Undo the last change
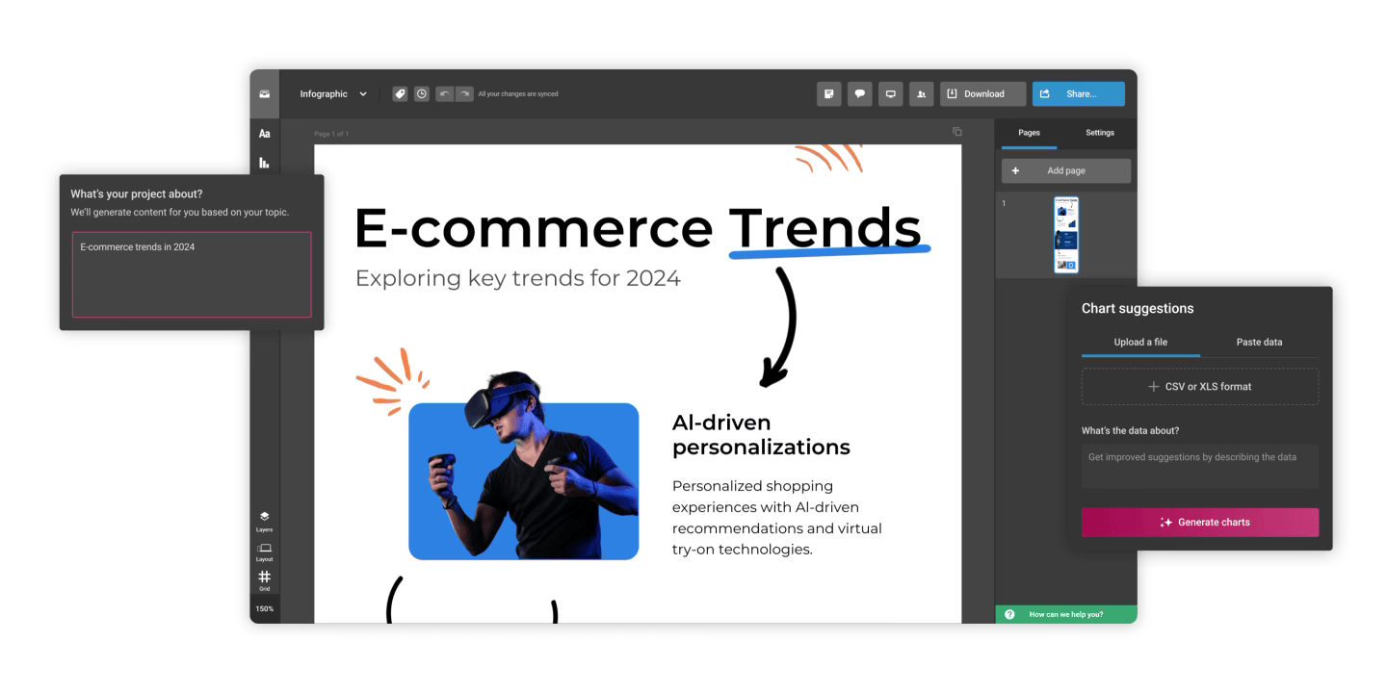Screen dimensions: 1387x693 [x=444, y=94]
